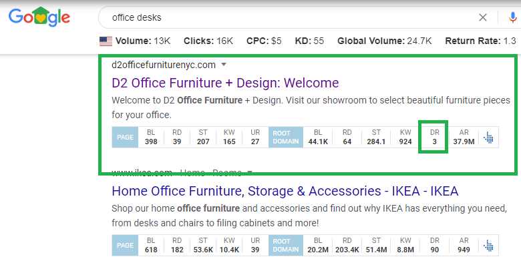Open Home Office Furniture IKEA result link
The width and height of the screenshot is (521, 271).
pyautogui.click(x=285, y=191)
